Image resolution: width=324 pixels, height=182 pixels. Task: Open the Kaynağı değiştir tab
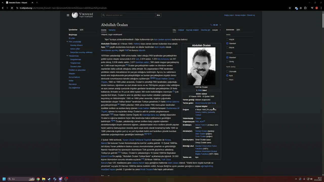(192, 30)
